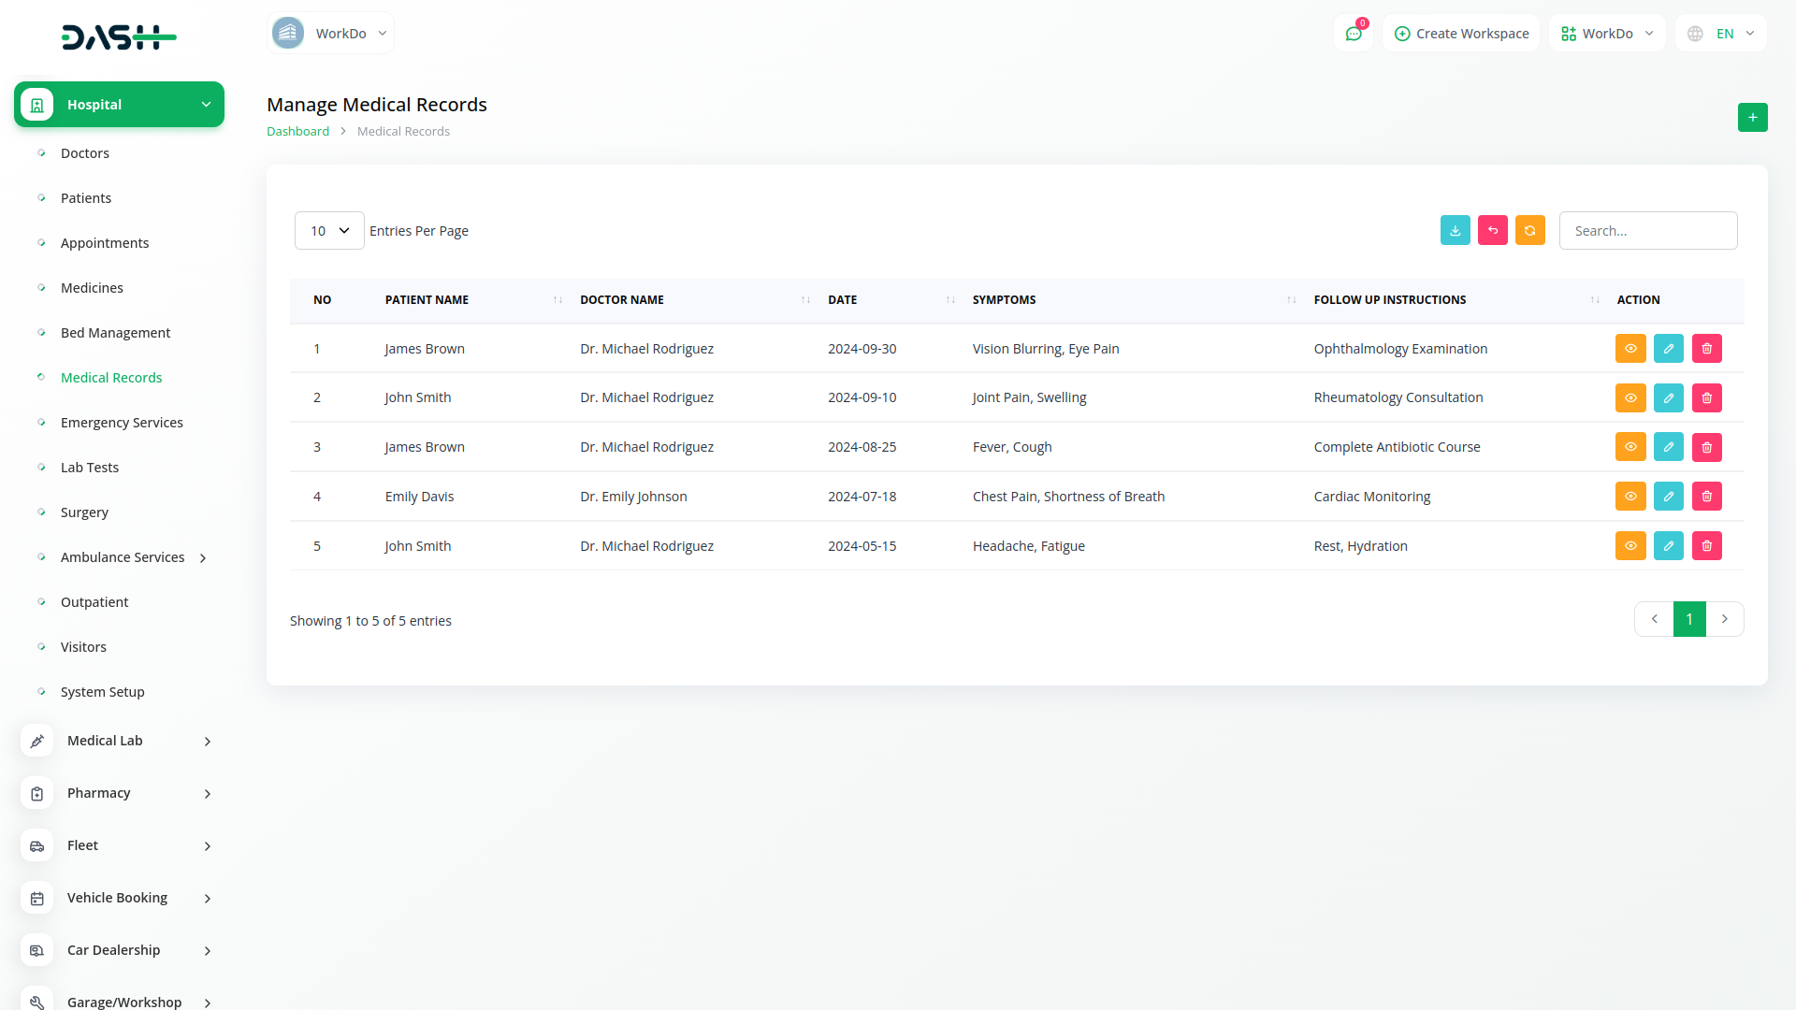View John Smith's Headache, Fatigue record
The image size is (1796, 1010).
[x=1629, y=546]
